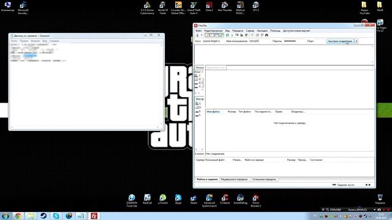The width and height of the screenshot is (392, 220).
Task: Open World Of Tanks desktop icon
Action: pos(163,8)
